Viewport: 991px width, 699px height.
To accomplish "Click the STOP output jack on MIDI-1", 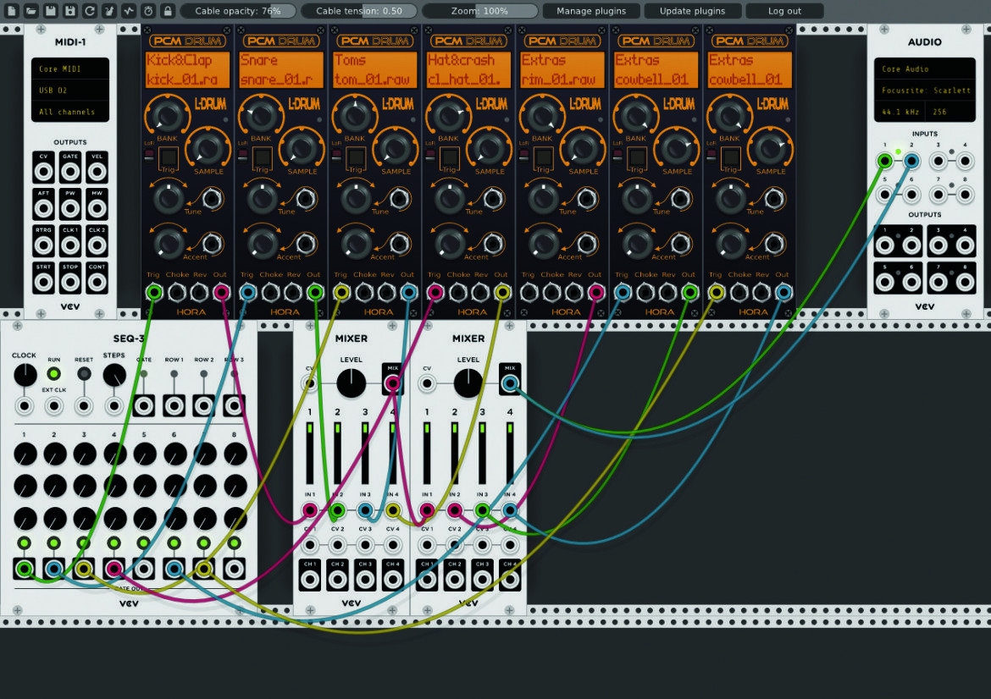I will (70, 282).
